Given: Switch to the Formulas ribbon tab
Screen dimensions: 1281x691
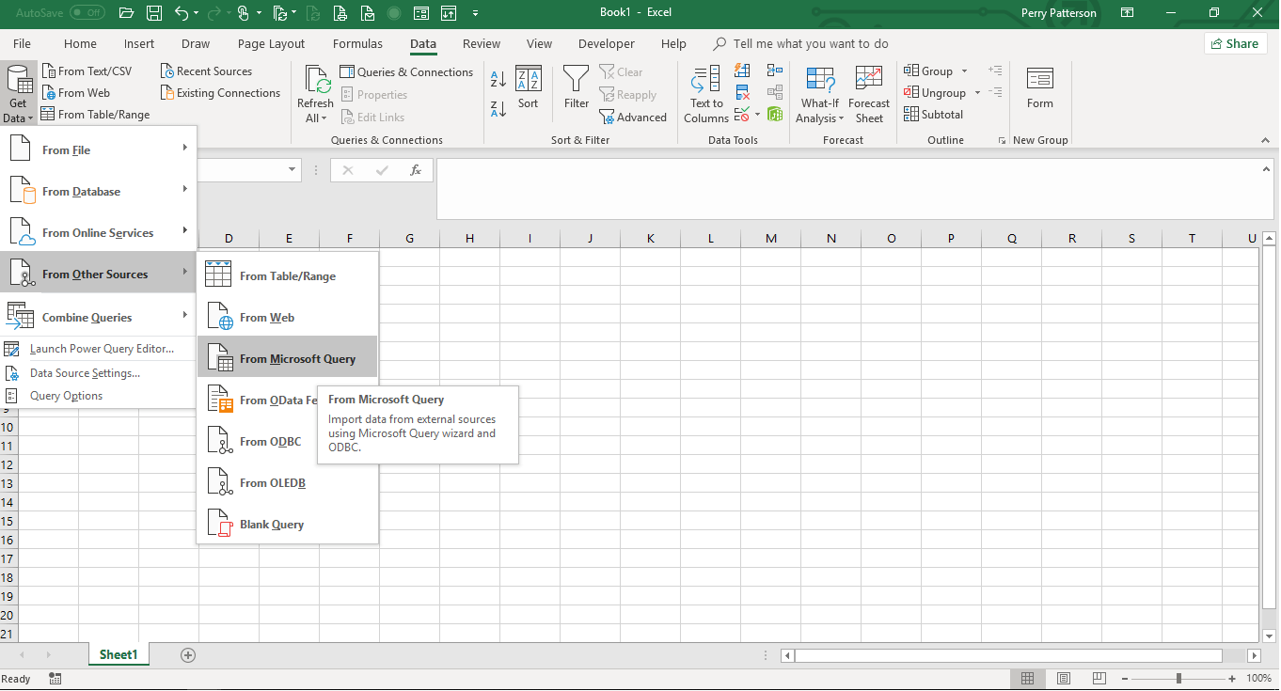Looking at the screenshot, I should [357, 43].
